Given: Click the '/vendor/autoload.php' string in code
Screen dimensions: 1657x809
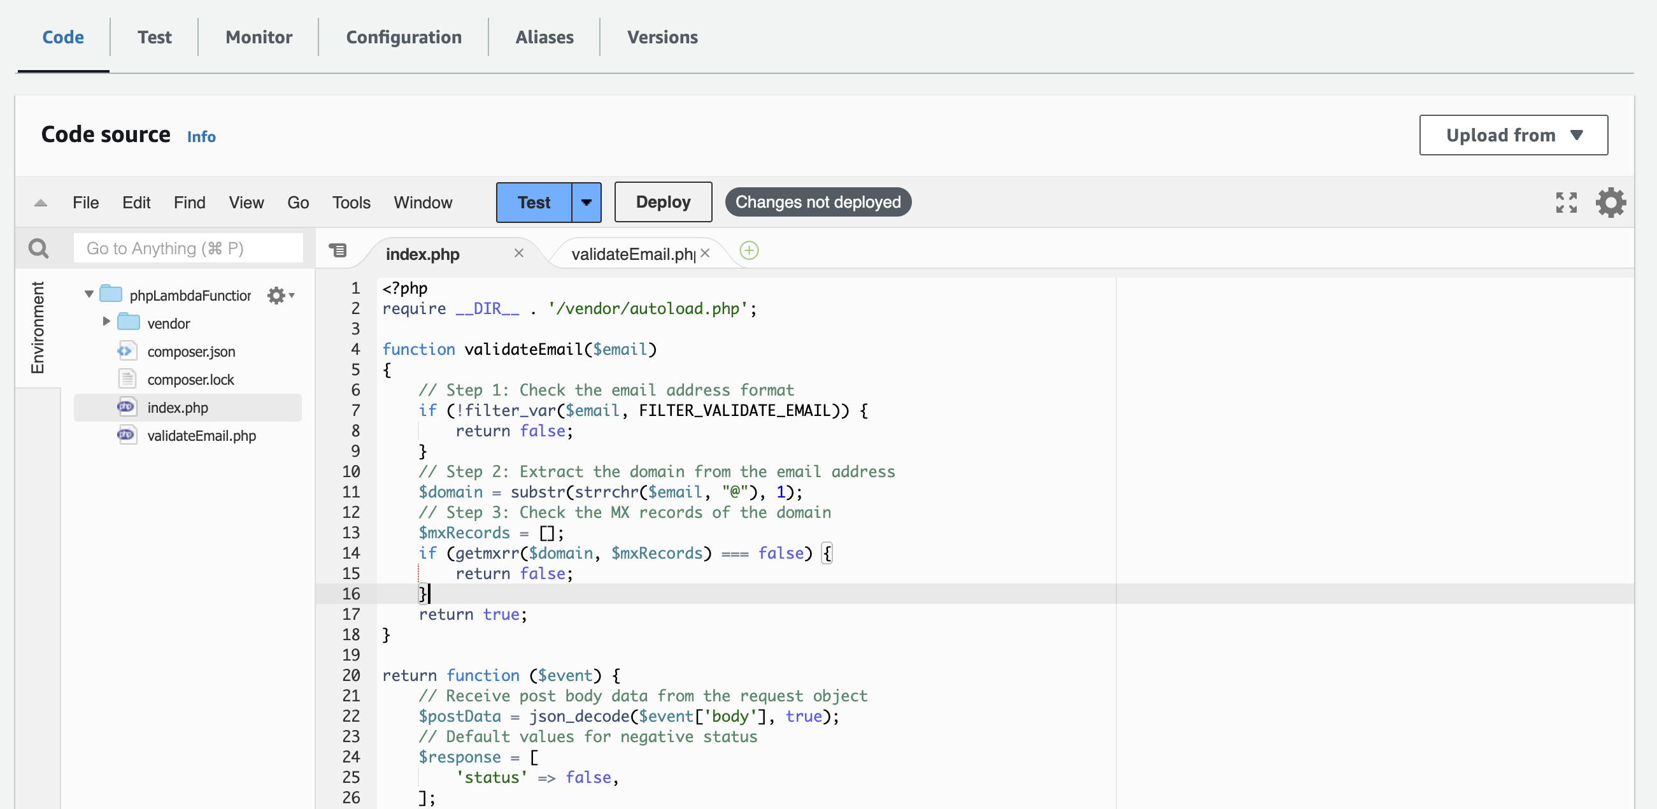Looking at the screenshot, I should [x=647, y=308].
